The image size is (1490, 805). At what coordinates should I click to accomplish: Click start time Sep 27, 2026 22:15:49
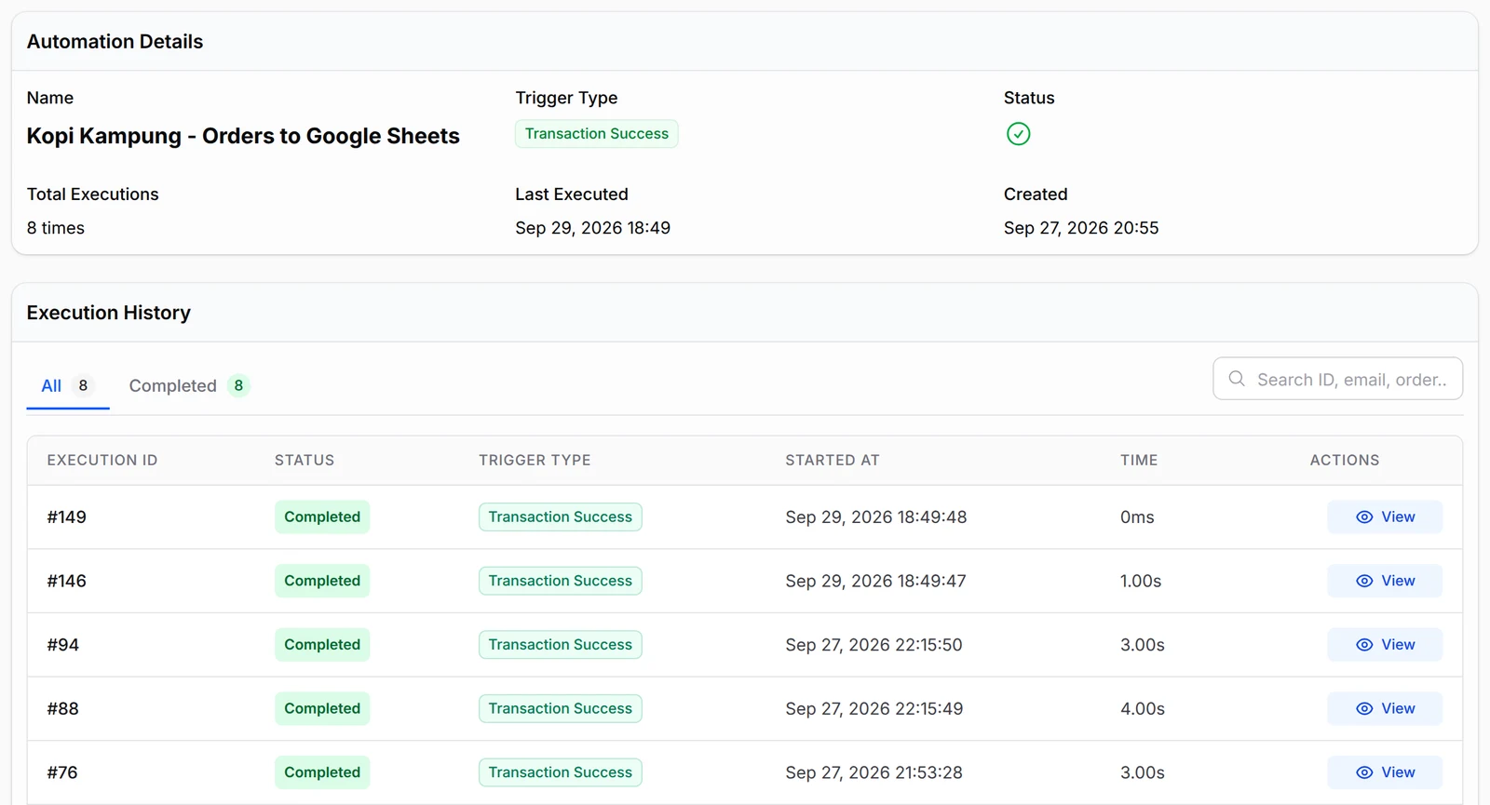point(874,709)
